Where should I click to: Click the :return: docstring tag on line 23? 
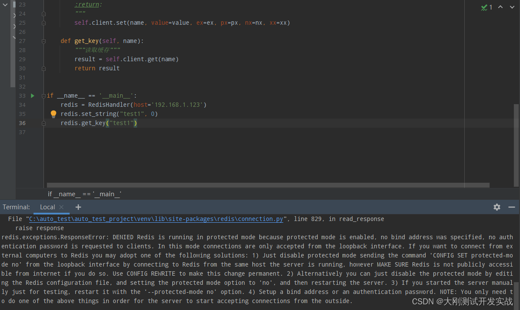tap(88, 5)
